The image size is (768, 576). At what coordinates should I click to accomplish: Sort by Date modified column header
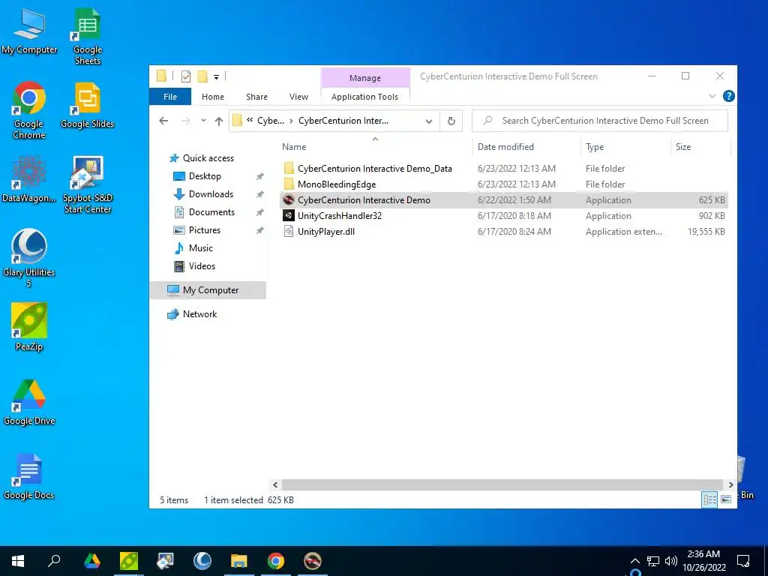tap(505, 147)
